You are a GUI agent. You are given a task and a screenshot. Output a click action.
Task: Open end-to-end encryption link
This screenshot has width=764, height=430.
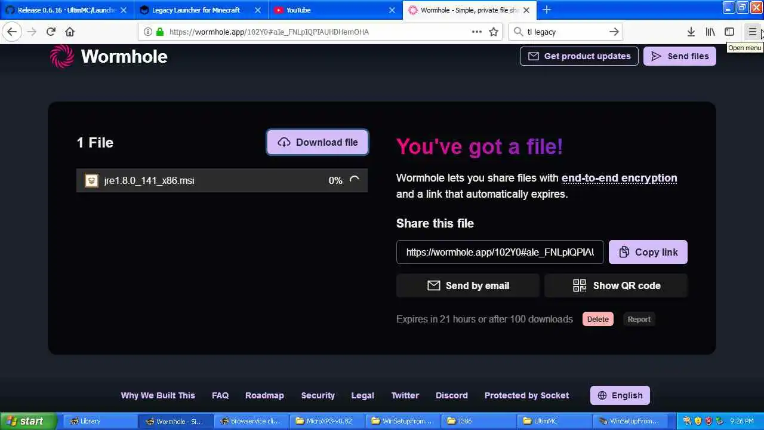[x=619, y=178]
